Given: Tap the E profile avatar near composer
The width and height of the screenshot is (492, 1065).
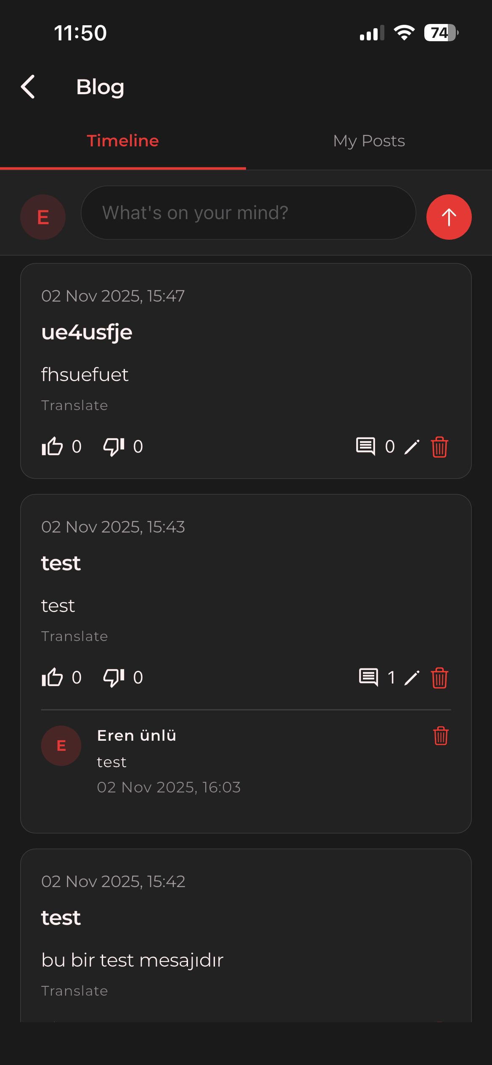Looking at the screenshot, I should click(43, 217).
